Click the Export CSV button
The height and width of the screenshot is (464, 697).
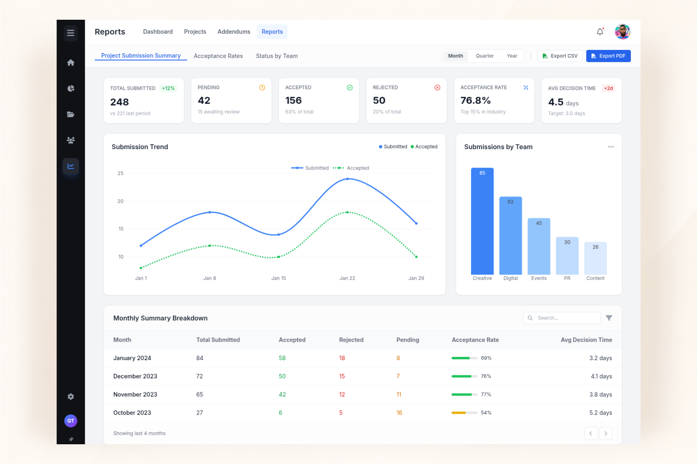(560, 56)
